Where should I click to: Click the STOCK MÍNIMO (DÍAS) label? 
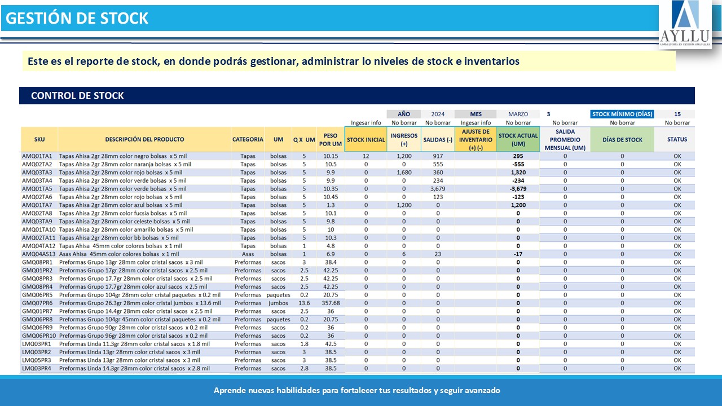point(622,114)
